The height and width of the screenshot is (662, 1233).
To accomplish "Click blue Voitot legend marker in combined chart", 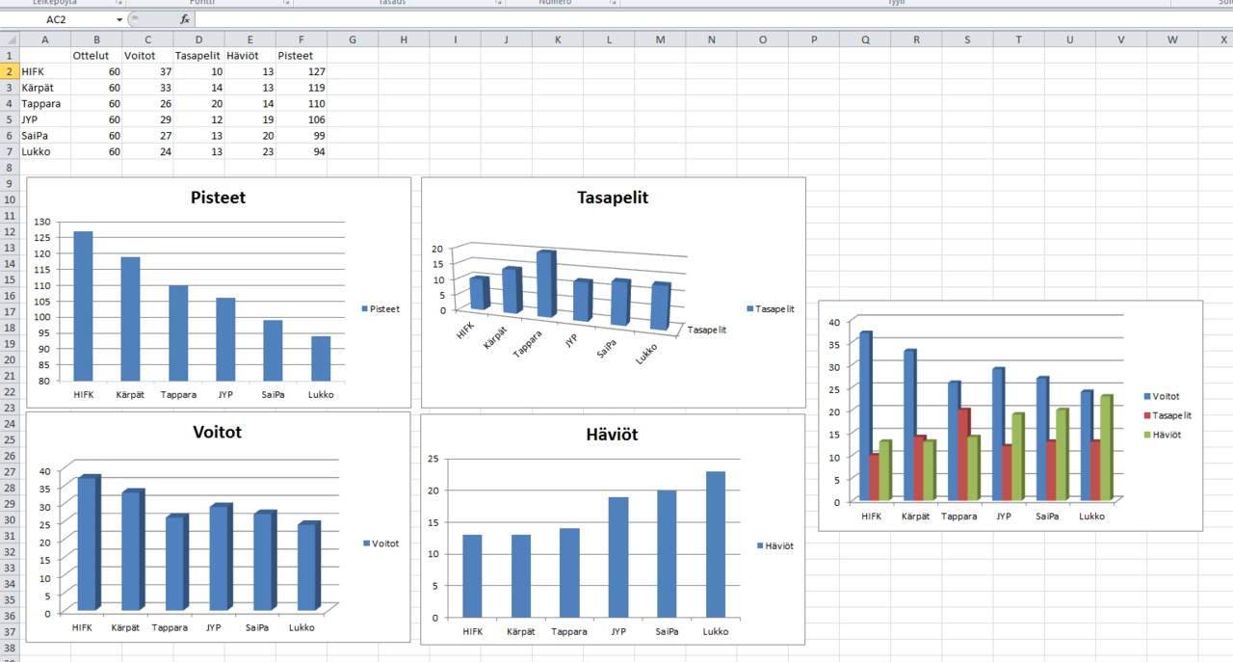I will (x=1147, y=397).
